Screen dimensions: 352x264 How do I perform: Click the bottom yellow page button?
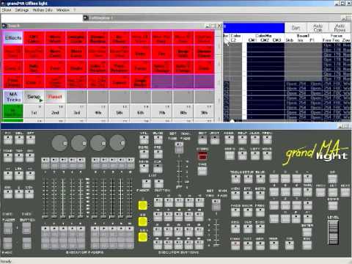pyautogui.click(x=143, y=237)
